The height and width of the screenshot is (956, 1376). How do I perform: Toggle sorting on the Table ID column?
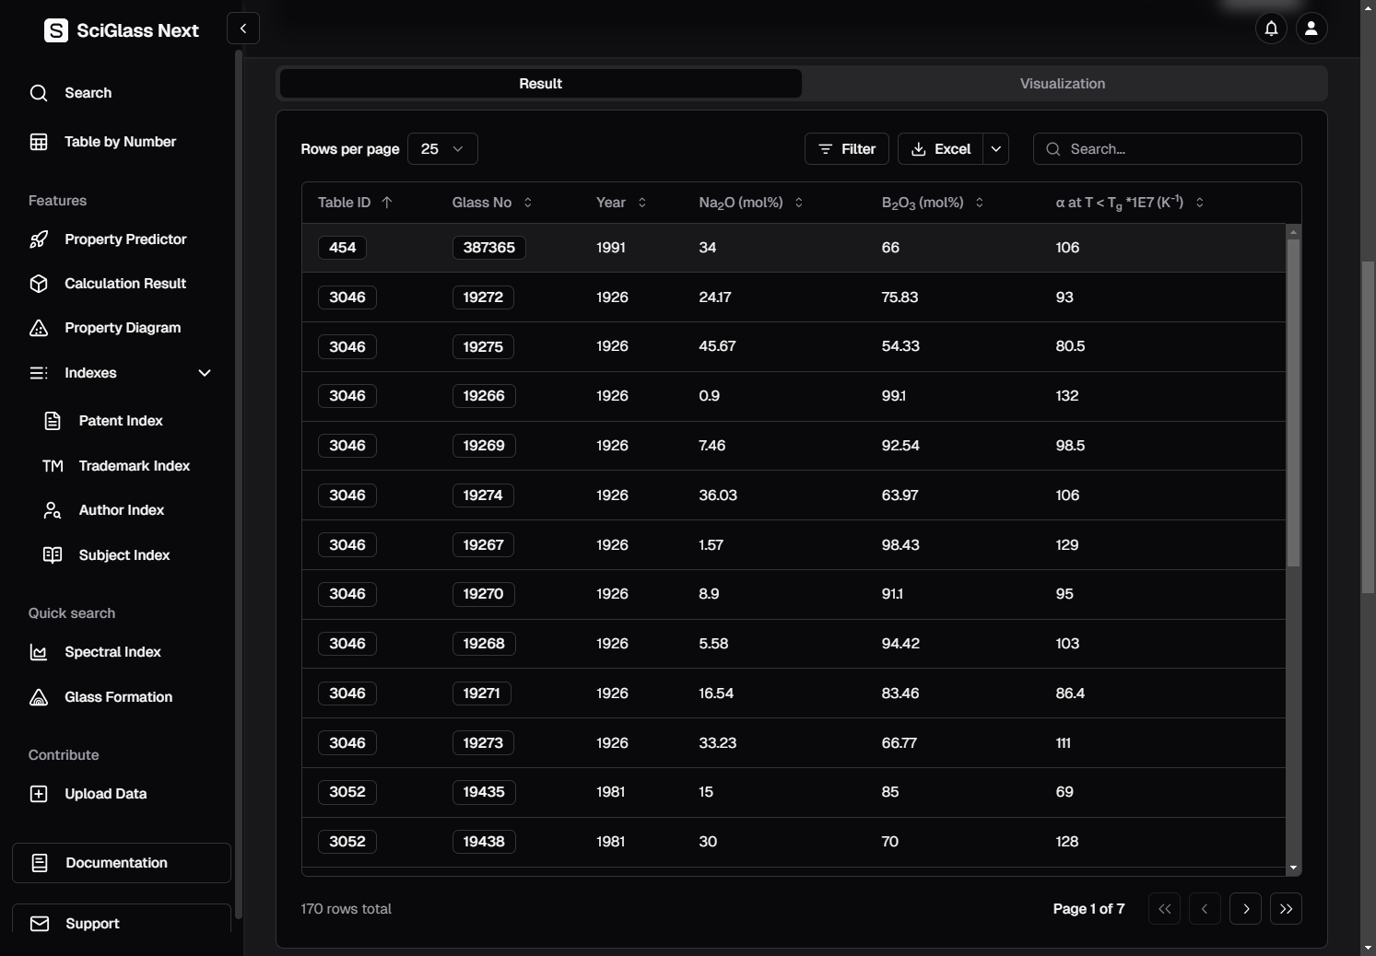tap(386, 203)
